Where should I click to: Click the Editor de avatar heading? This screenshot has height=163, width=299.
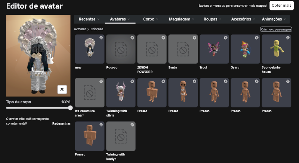point(34,6)
